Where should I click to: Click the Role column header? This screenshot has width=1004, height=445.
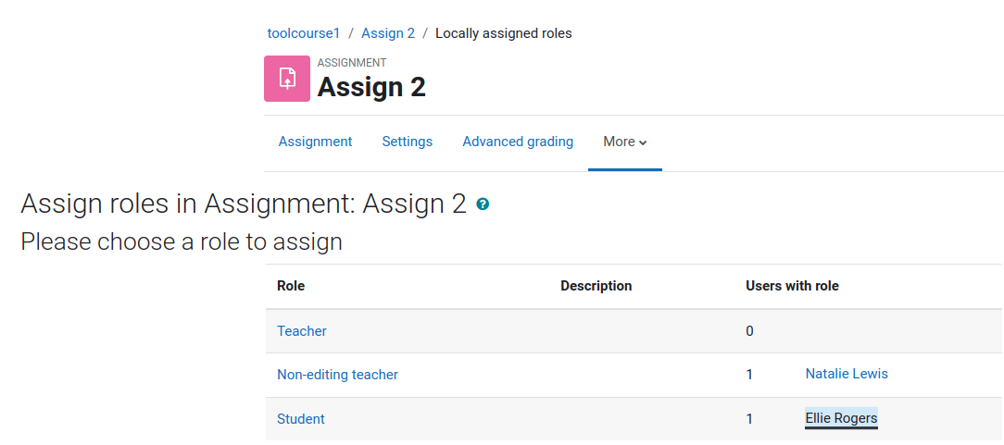pos(291,287)
